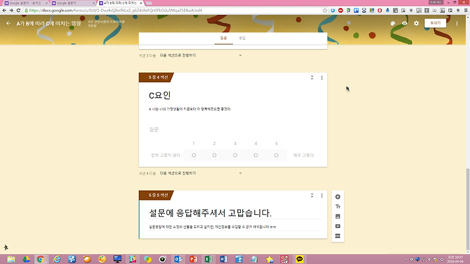Open more options for 5 중 5 섹션

coord(322,195)
